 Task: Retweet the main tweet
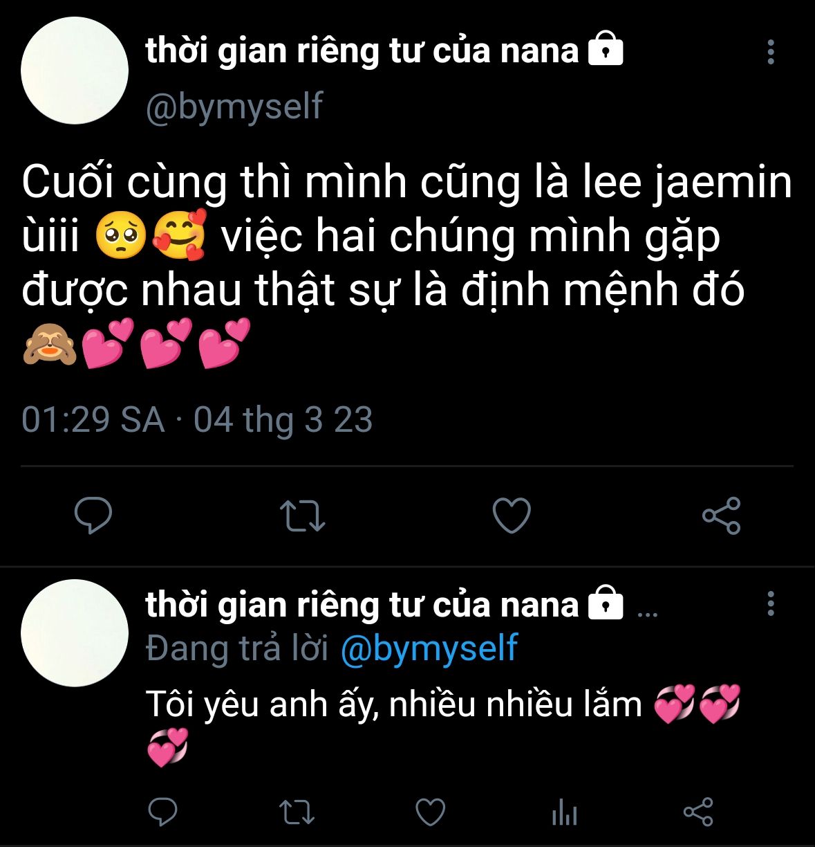click(x=302, y=516)
